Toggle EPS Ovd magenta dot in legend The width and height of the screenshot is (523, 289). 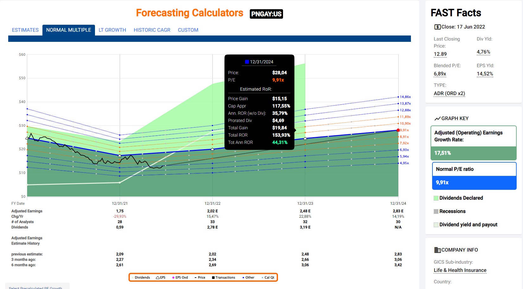pos(173,278)
